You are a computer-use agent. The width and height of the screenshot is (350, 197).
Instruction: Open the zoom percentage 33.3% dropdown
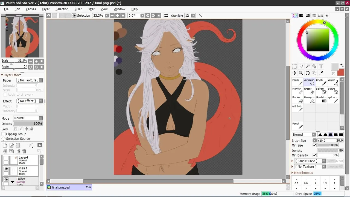click(x=107, y=16)
